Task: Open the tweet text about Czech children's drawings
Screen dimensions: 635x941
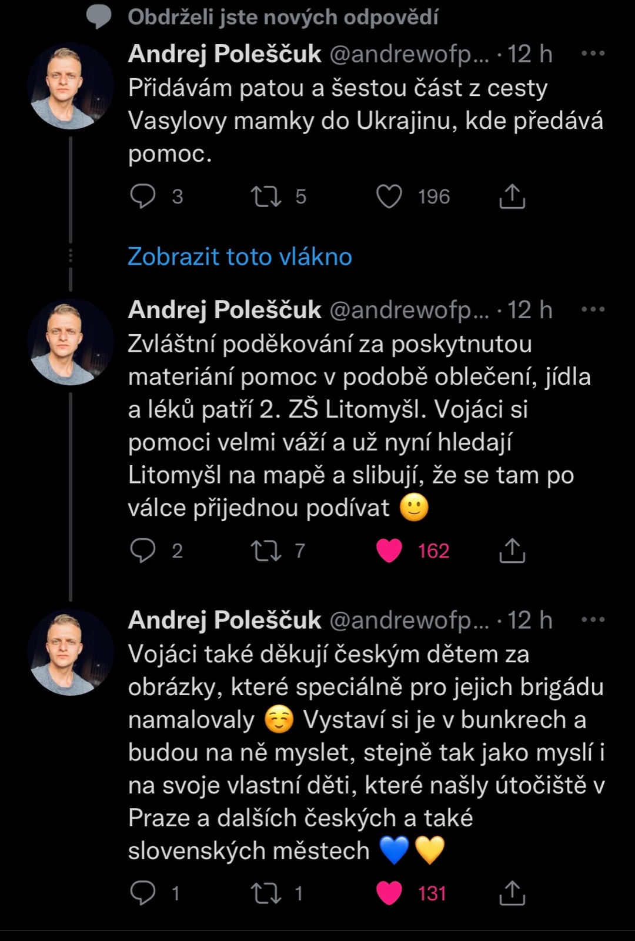Action: click(365, 753)
